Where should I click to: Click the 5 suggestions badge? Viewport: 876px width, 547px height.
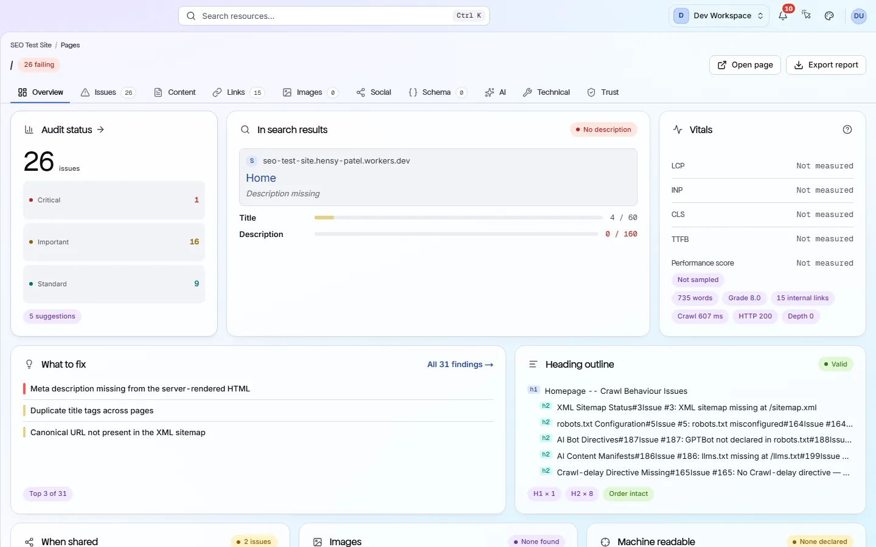click(x=52, y=316)
